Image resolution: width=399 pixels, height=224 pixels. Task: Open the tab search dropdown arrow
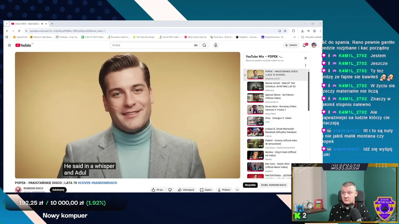7,24
